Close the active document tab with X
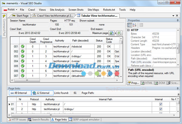The image size is (182, 124). point(177,15)
